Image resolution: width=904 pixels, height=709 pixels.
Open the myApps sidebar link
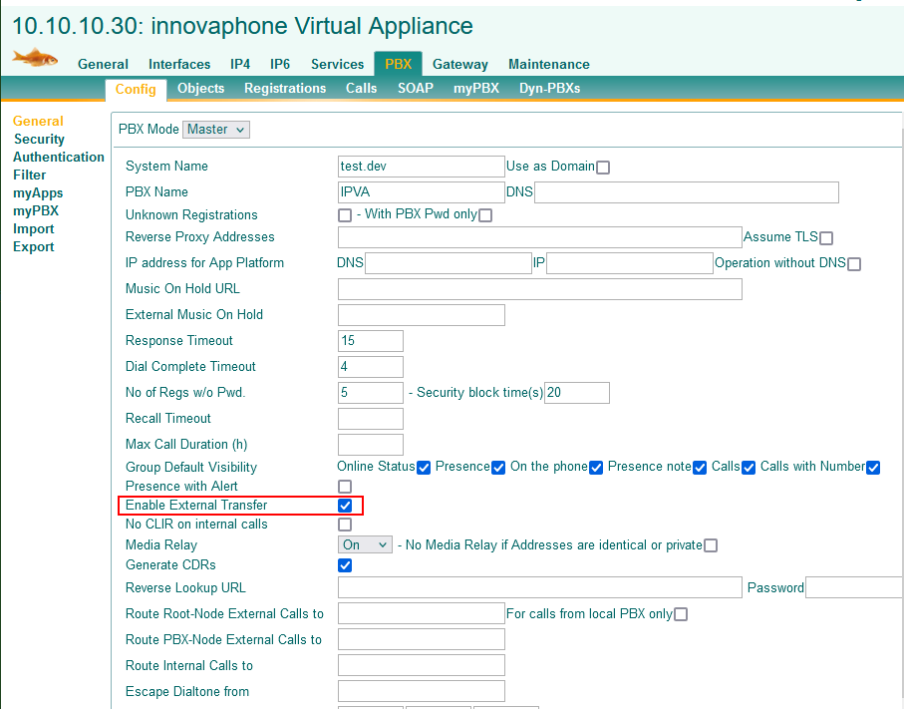pyautogui.click(x=38, y=193)
